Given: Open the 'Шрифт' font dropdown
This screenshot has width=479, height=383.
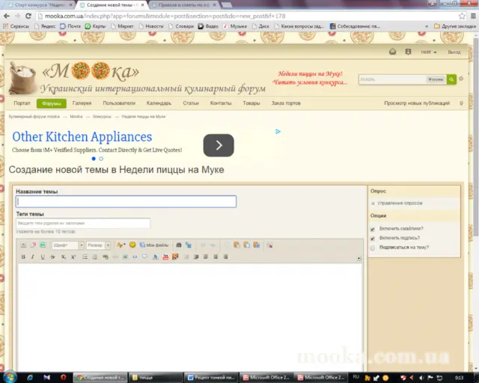Looking at the screenshot, I should pos(67,245).
